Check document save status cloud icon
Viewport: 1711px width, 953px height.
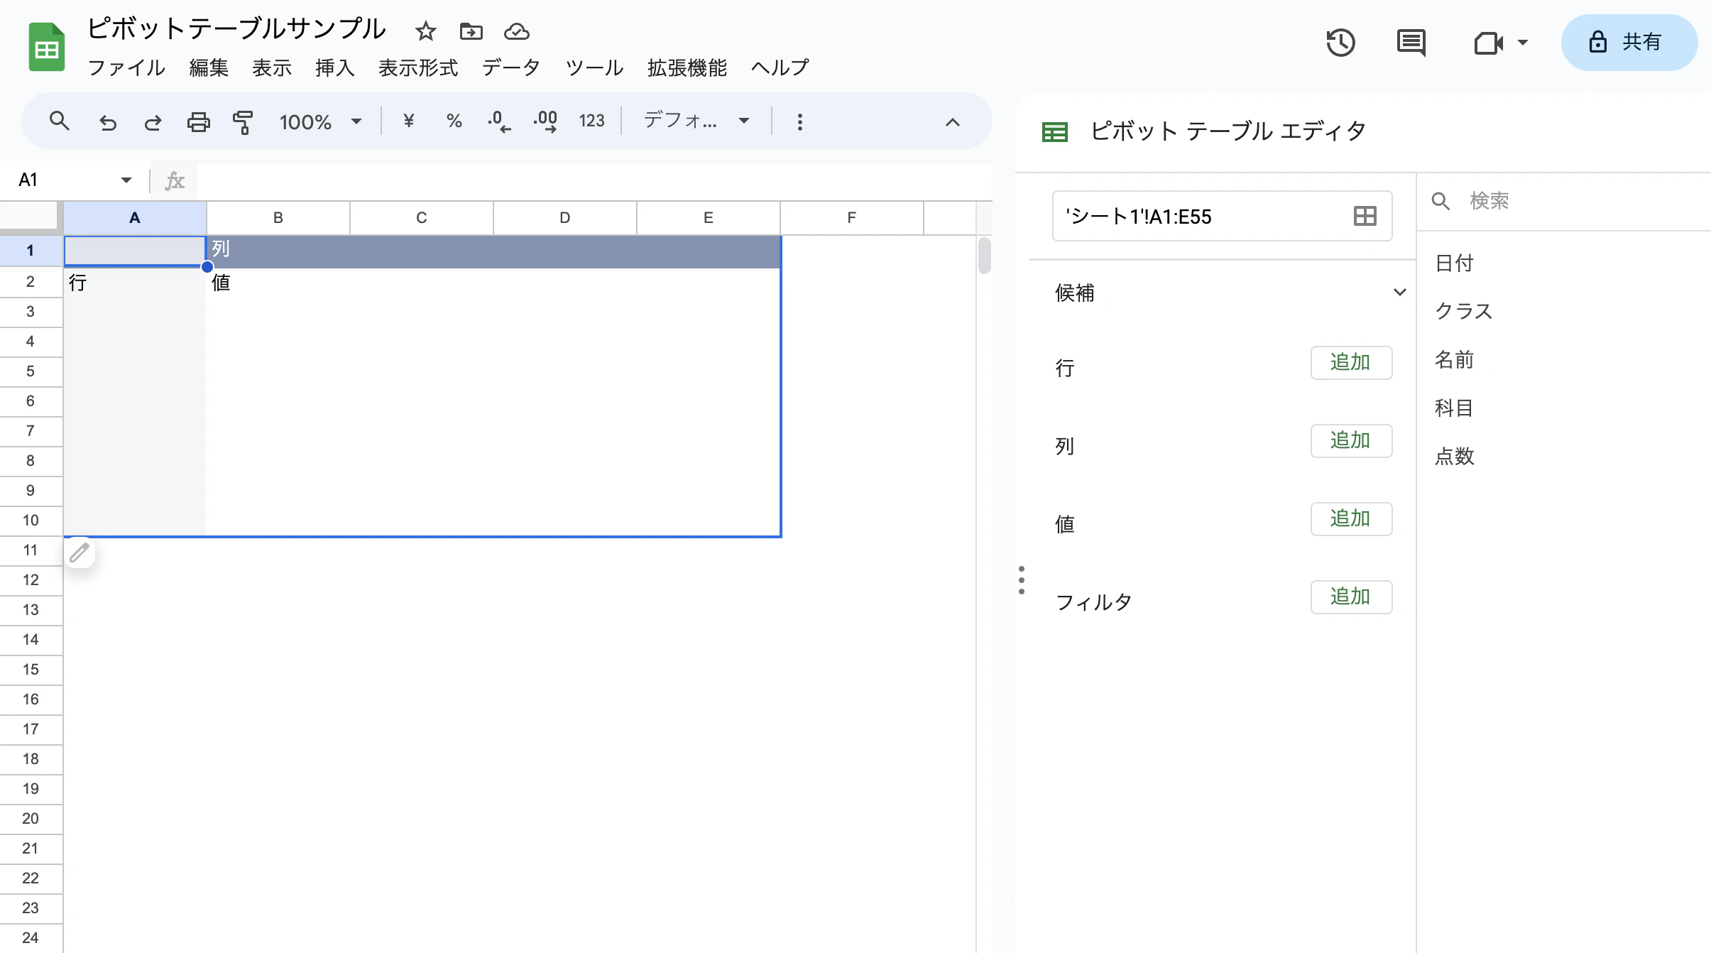[x=515, y=31]
